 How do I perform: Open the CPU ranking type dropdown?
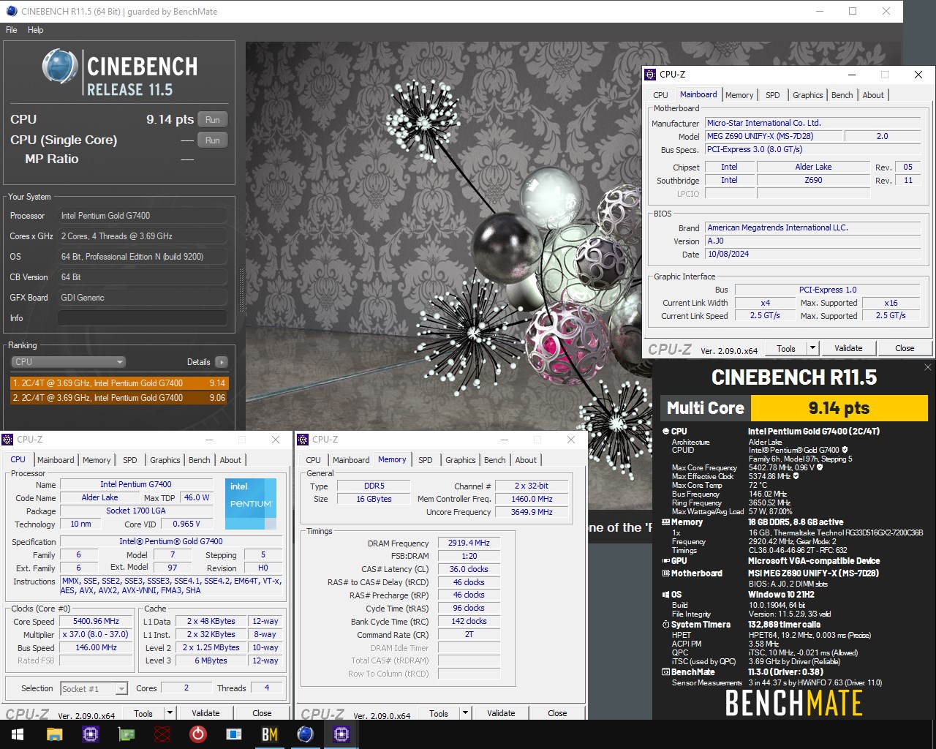pos(68,362)
